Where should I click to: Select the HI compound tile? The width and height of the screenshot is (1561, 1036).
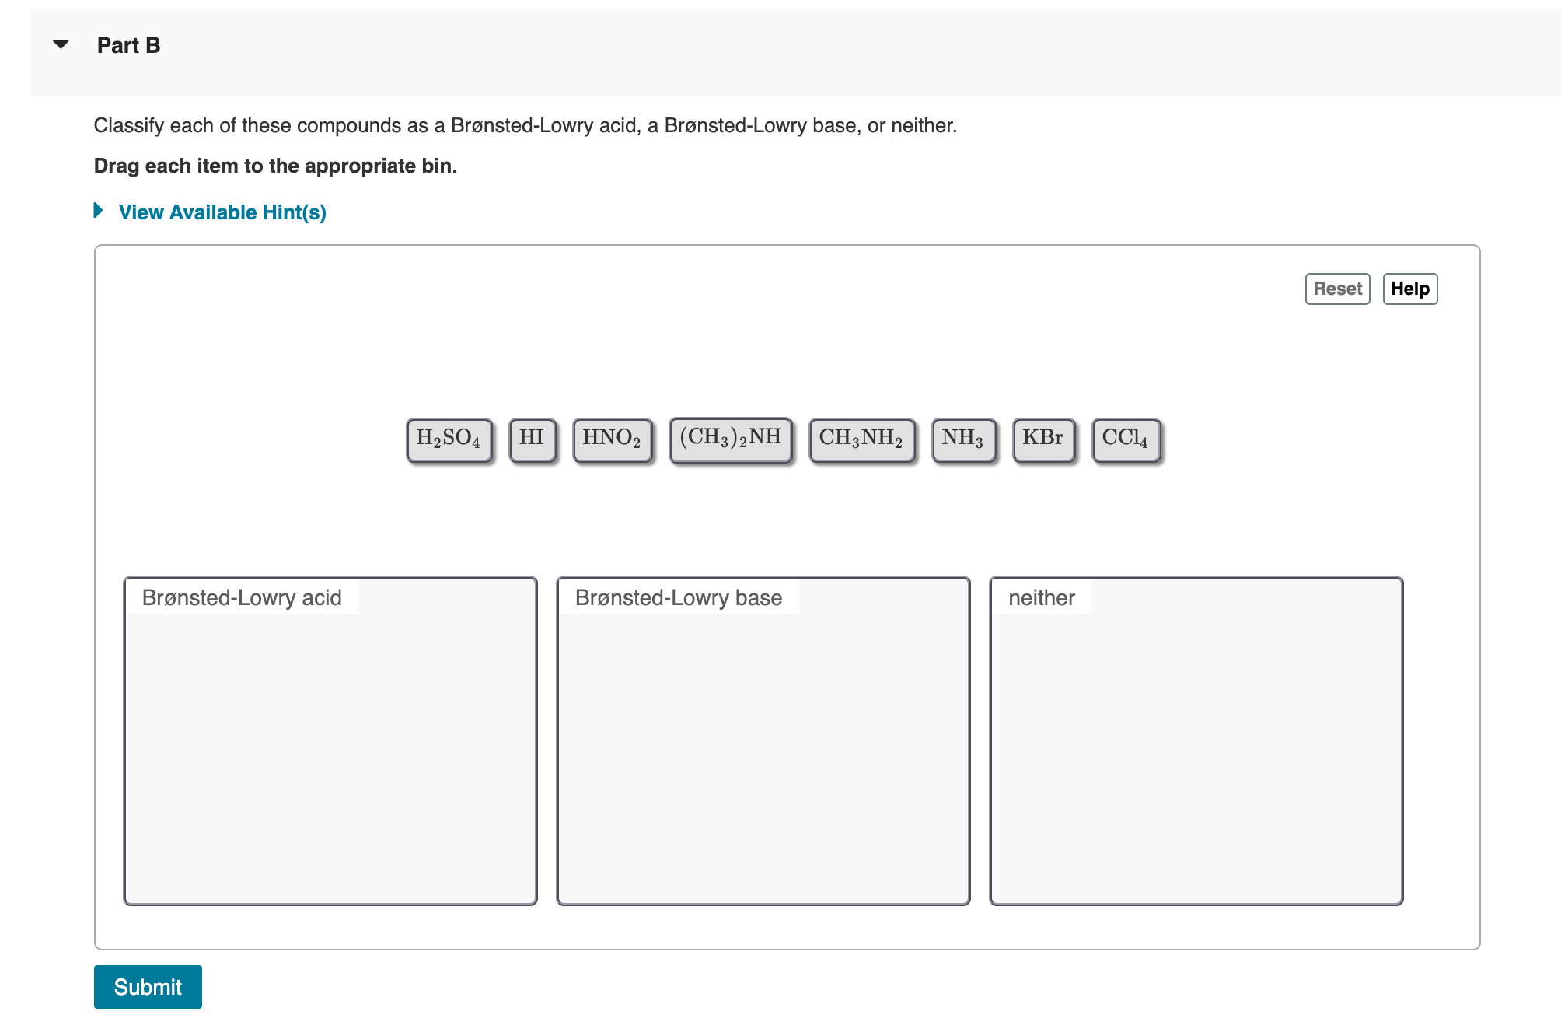pos(533,439)
